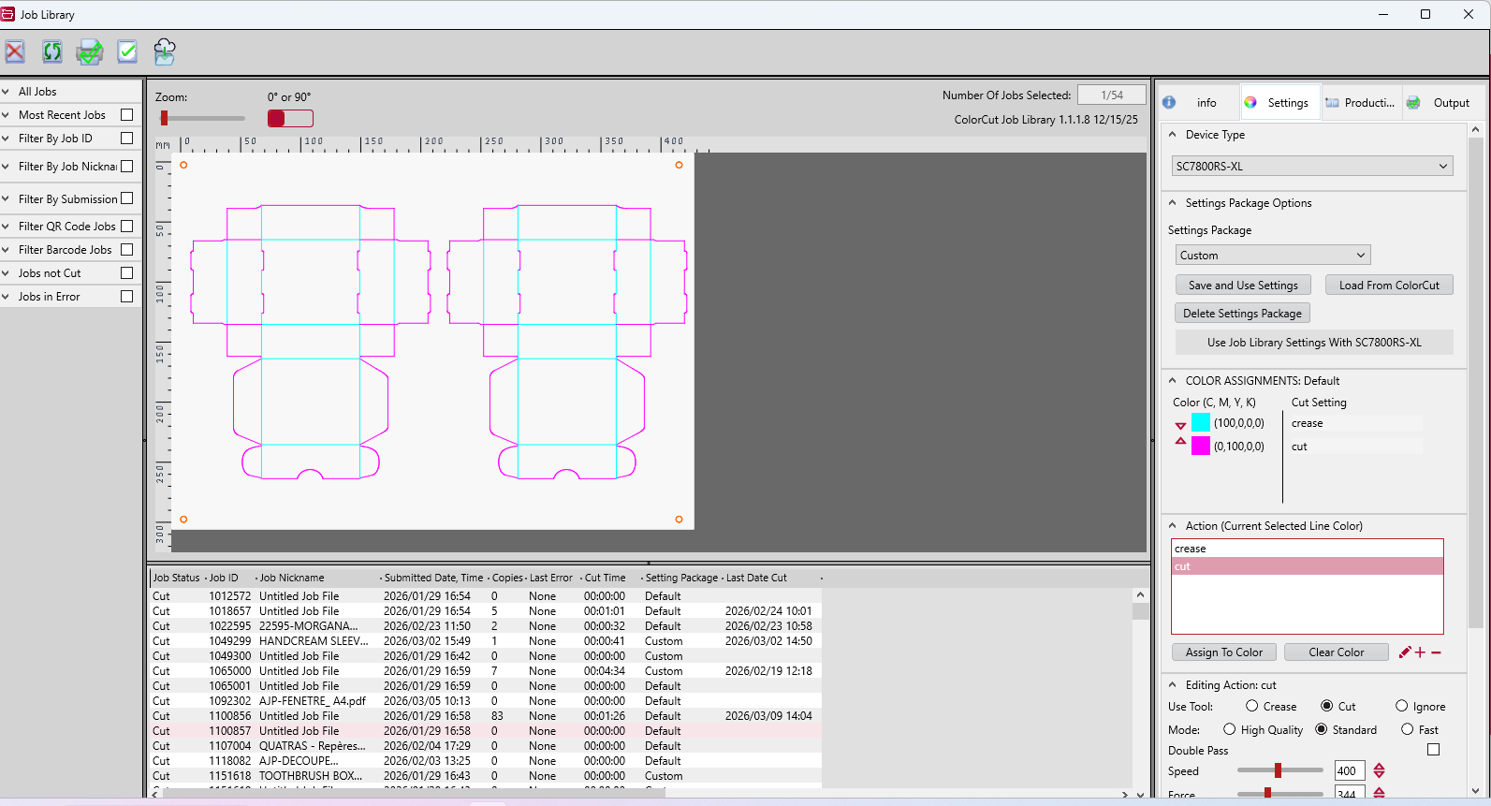Click the red plus add action icon

[1420, 652]
